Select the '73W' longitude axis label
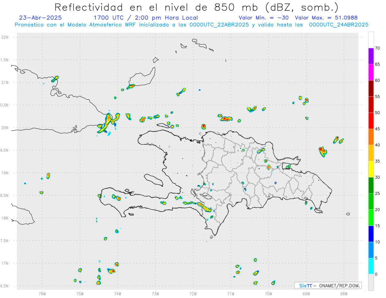Image resolution: width=386 pixels, height=298 pixels. tap(155, 293)
